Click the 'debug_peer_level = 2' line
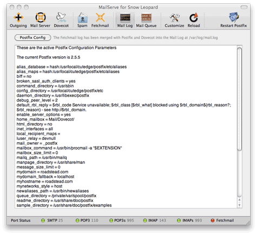This screenshot has height=235, width=257. click(x=37, y=100)
